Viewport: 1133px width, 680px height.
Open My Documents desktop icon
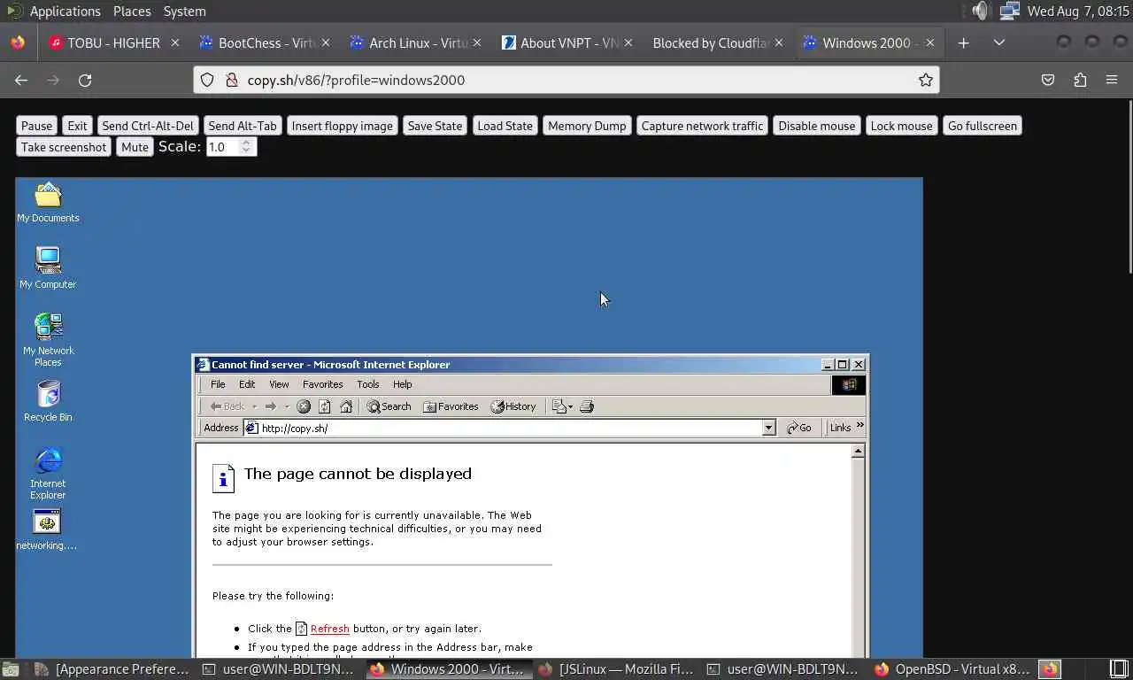coord(48,202)
